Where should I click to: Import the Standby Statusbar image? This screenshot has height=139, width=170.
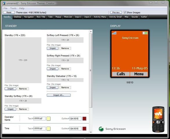pos(53,87)
